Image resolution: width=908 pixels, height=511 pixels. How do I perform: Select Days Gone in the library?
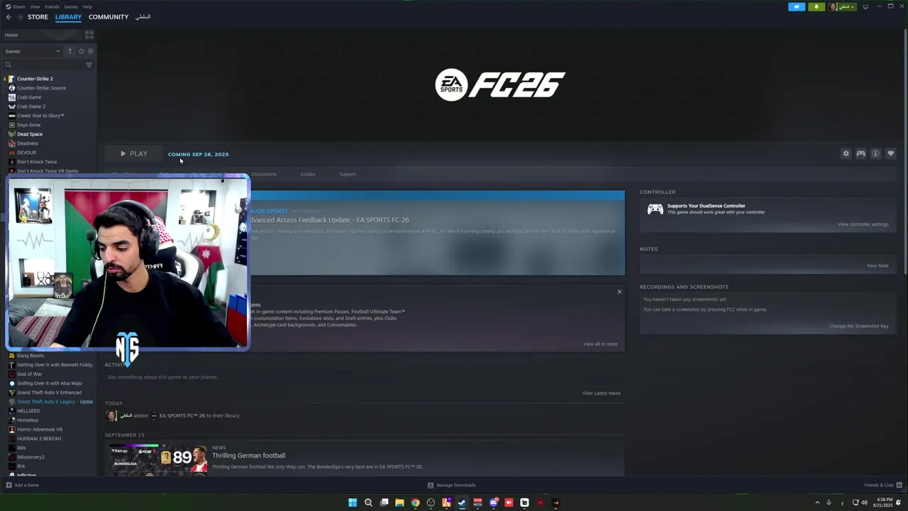pyautogui.click(x=28, y=125)
